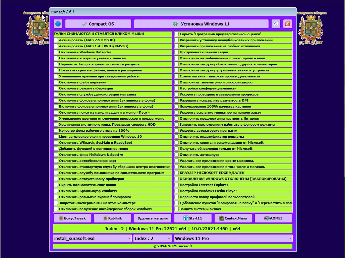This screenshot has height=258, width=345.
Task: Tick ОБНОВЛЕНИЯ WINDOWS ОТКЛЮЧЕНЫ [ЗАБЛОКИРОВАНЫ]
Action: tap(176, 179)
